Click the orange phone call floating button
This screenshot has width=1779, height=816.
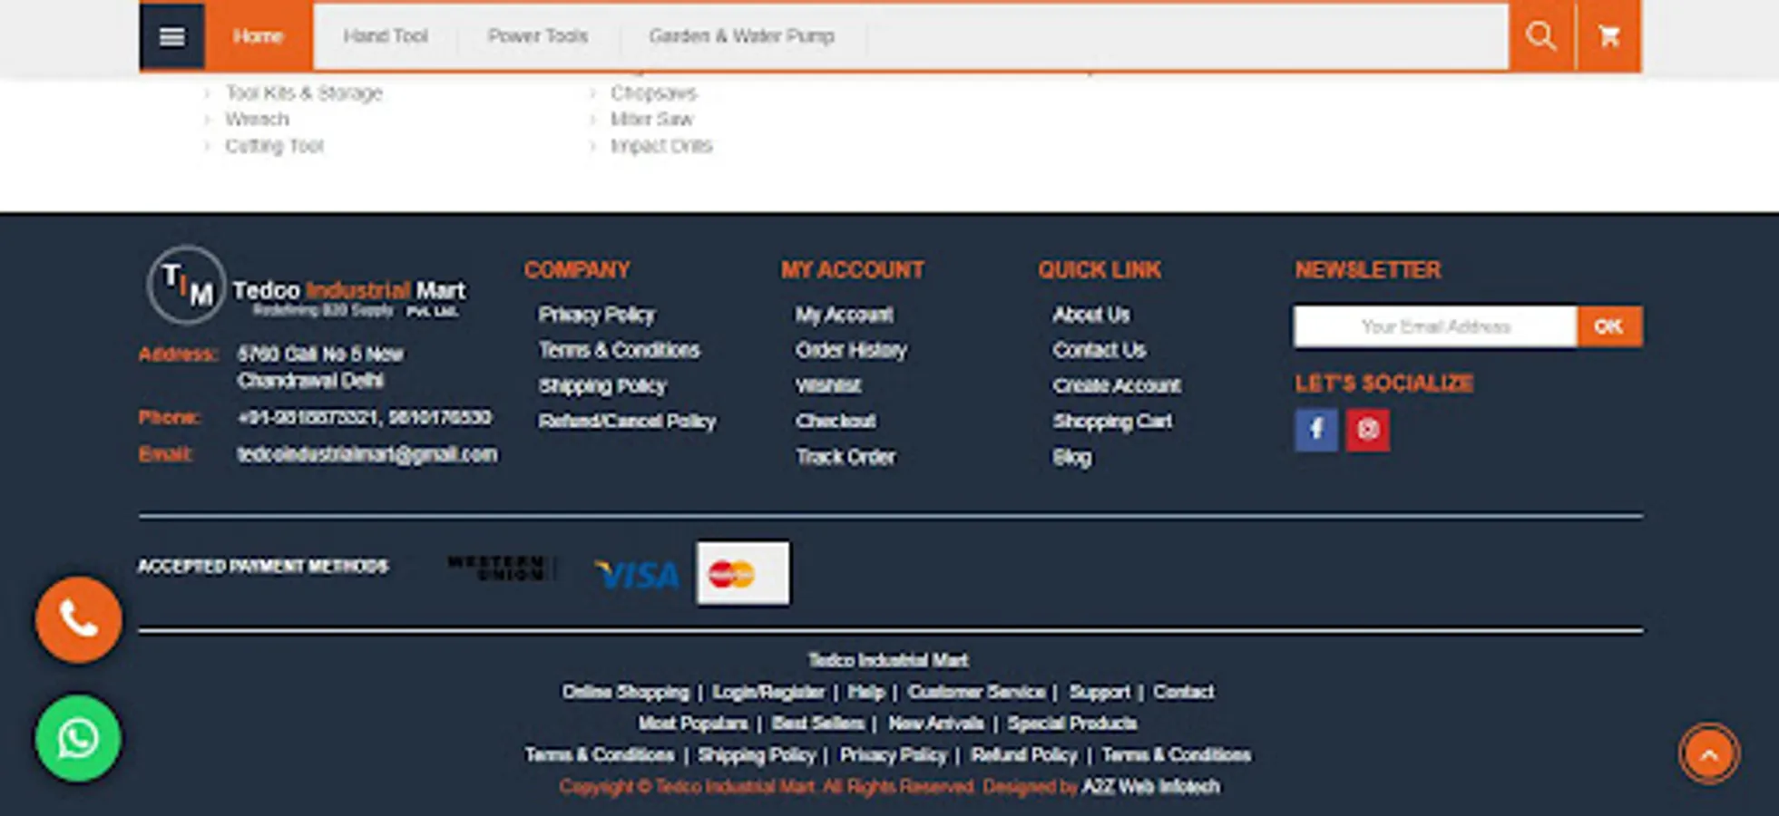79,620
